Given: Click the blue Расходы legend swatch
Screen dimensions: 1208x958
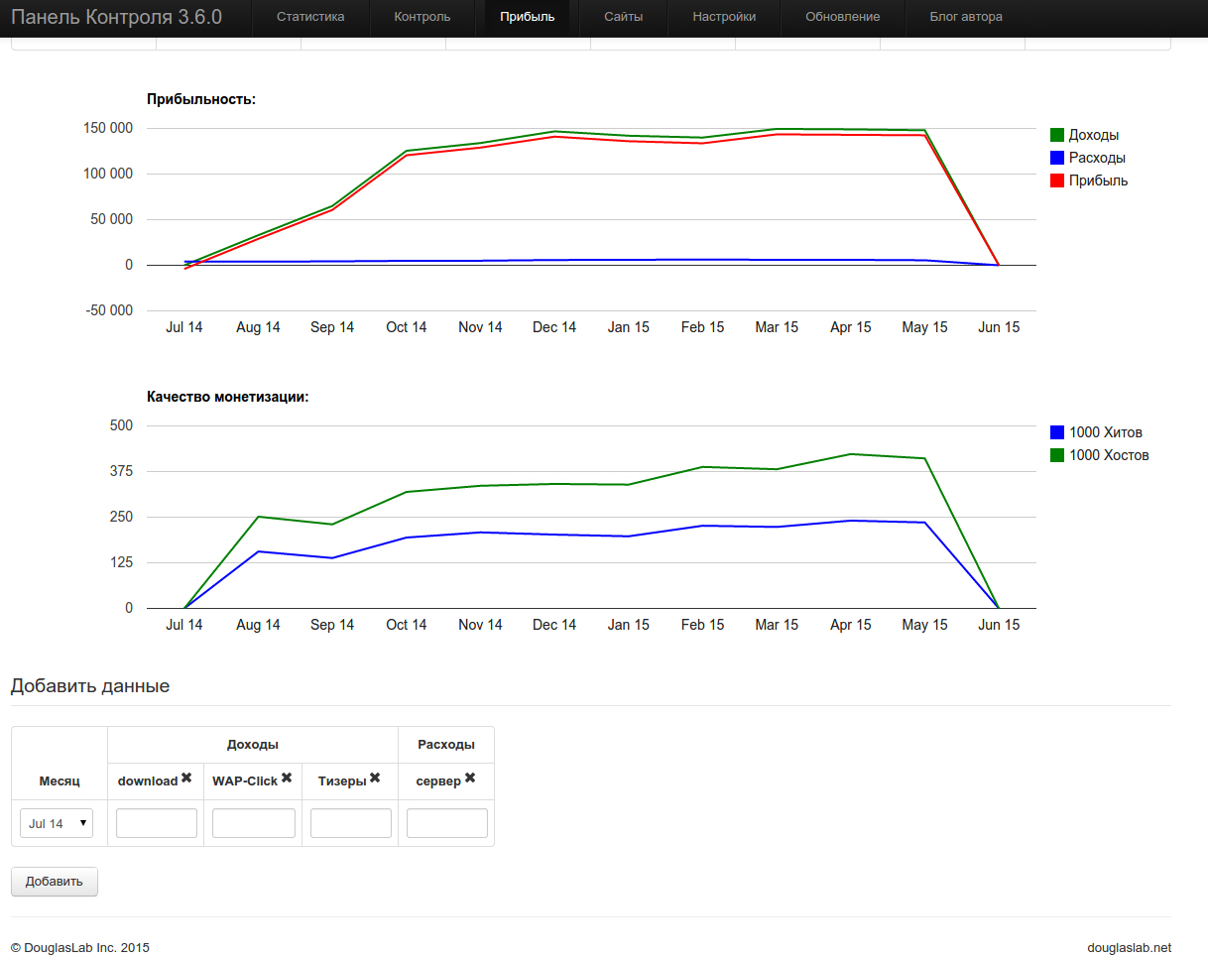Looking at the screenshot, I should 1057,158.
